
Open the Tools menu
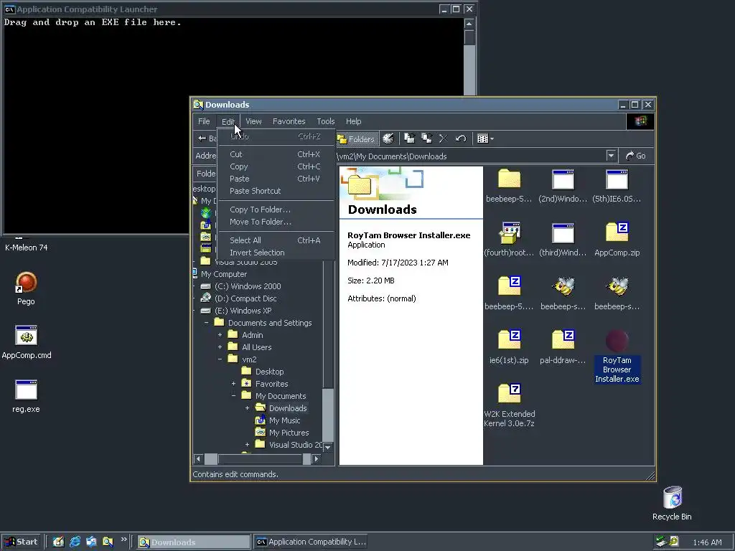pyautogui.click(x=325, y=121)
